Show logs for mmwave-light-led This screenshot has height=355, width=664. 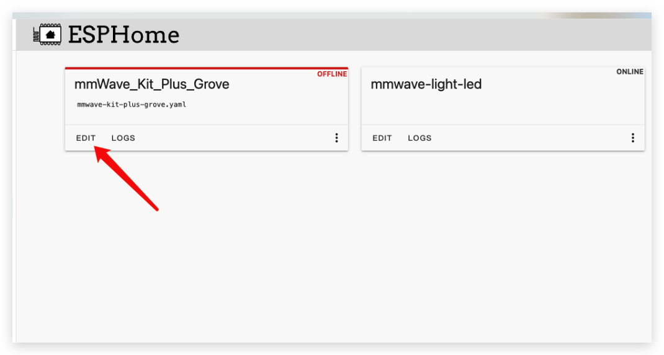[x=419, y=138]
